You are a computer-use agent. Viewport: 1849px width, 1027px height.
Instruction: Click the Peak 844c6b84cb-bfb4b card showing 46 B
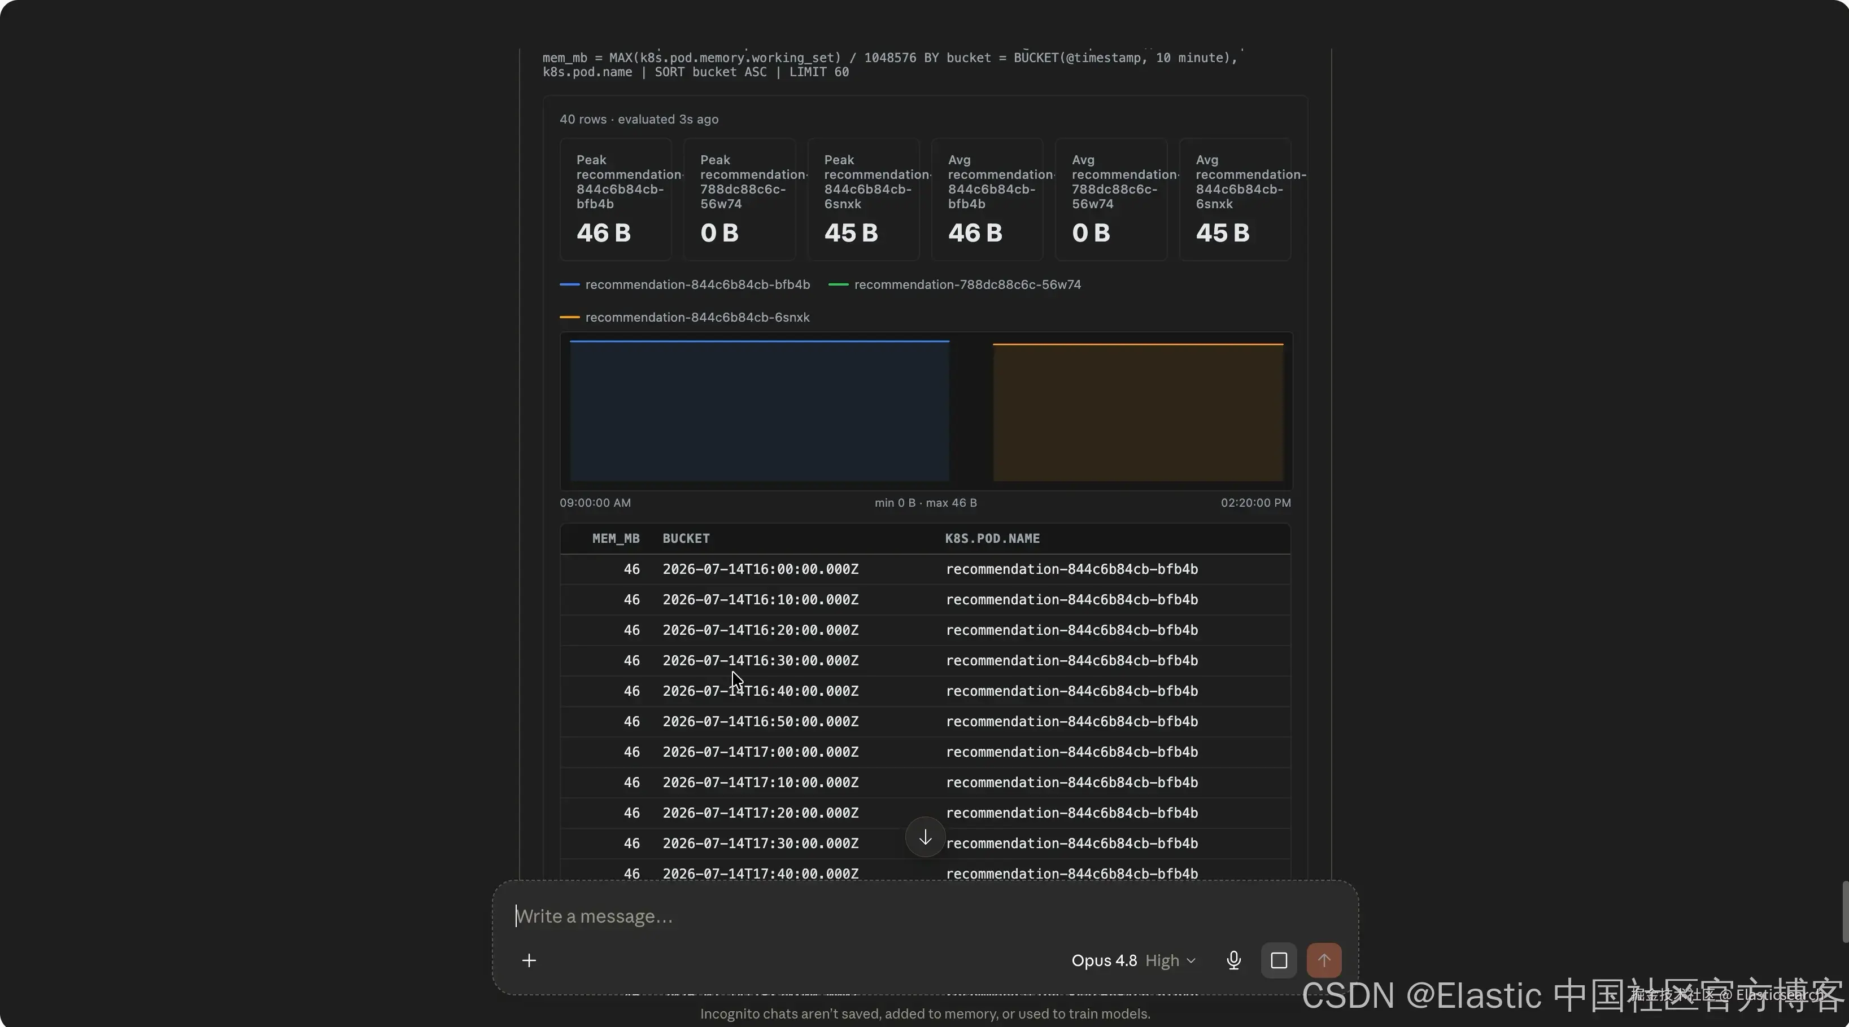(615, 199)
